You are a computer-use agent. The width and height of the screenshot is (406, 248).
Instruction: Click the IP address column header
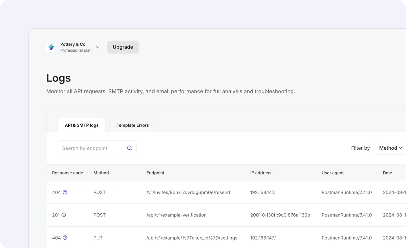point(261,173)
